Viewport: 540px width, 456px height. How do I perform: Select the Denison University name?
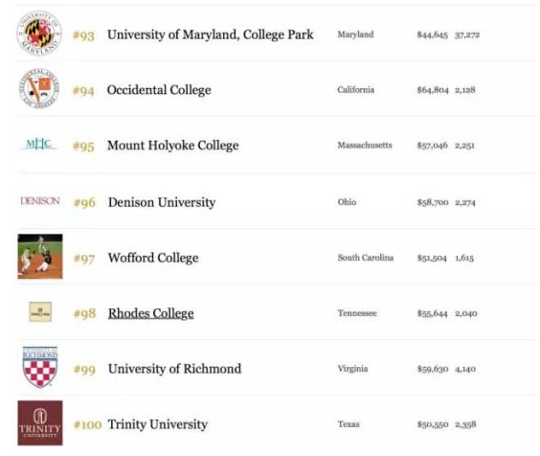(x=162, y=202)
